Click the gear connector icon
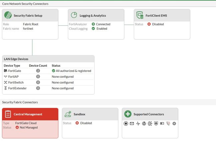The width and height of the screenshot is (216, 150). (x=174, y=123)
